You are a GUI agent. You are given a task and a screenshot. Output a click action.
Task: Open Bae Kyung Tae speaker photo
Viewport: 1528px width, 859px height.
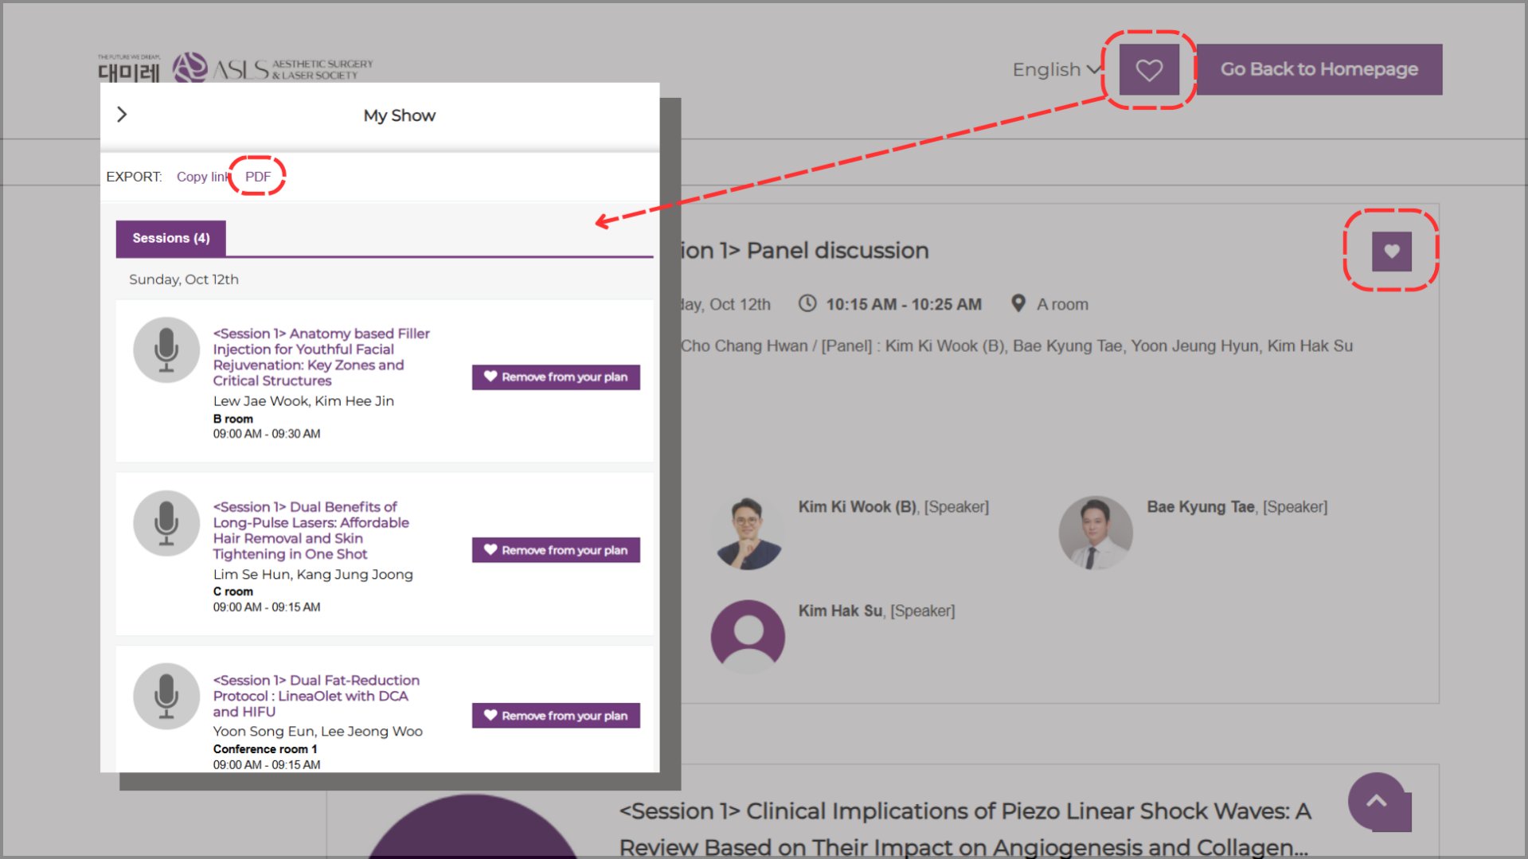1096,533
